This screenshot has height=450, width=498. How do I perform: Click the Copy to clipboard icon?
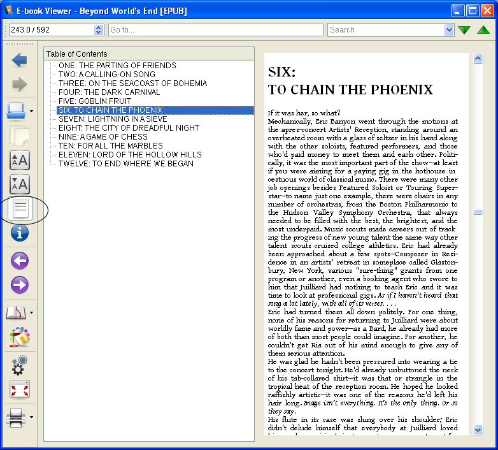(19, 136)
